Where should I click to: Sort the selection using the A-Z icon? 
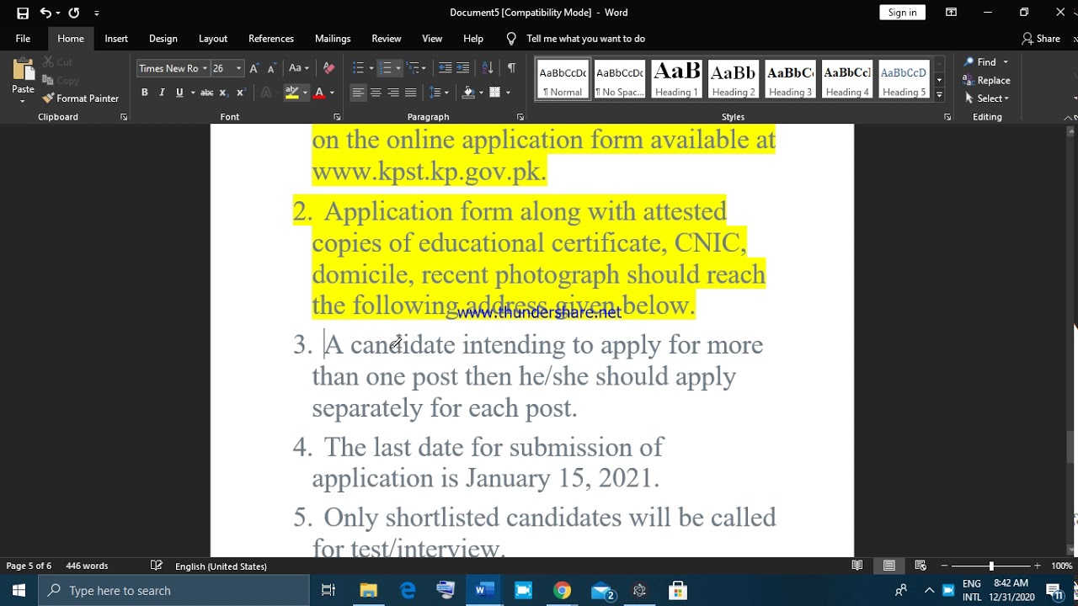click(488, 68)
